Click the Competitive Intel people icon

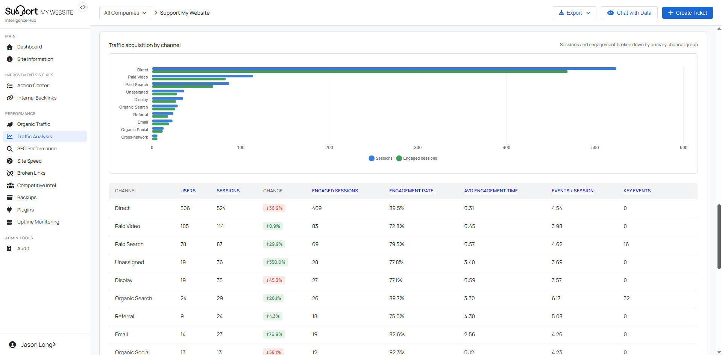(10, 186)
